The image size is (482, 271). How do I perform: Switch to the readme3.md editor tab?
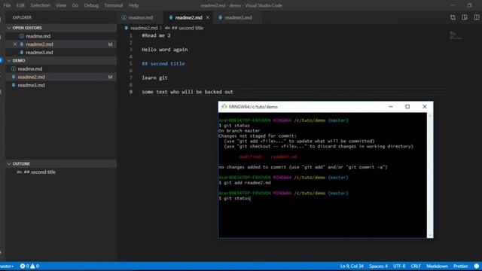tap(238, 17)
